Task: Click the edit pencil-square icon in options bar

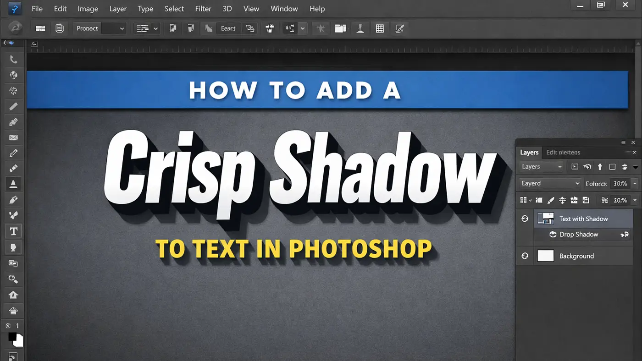Action: click(400, 28)
